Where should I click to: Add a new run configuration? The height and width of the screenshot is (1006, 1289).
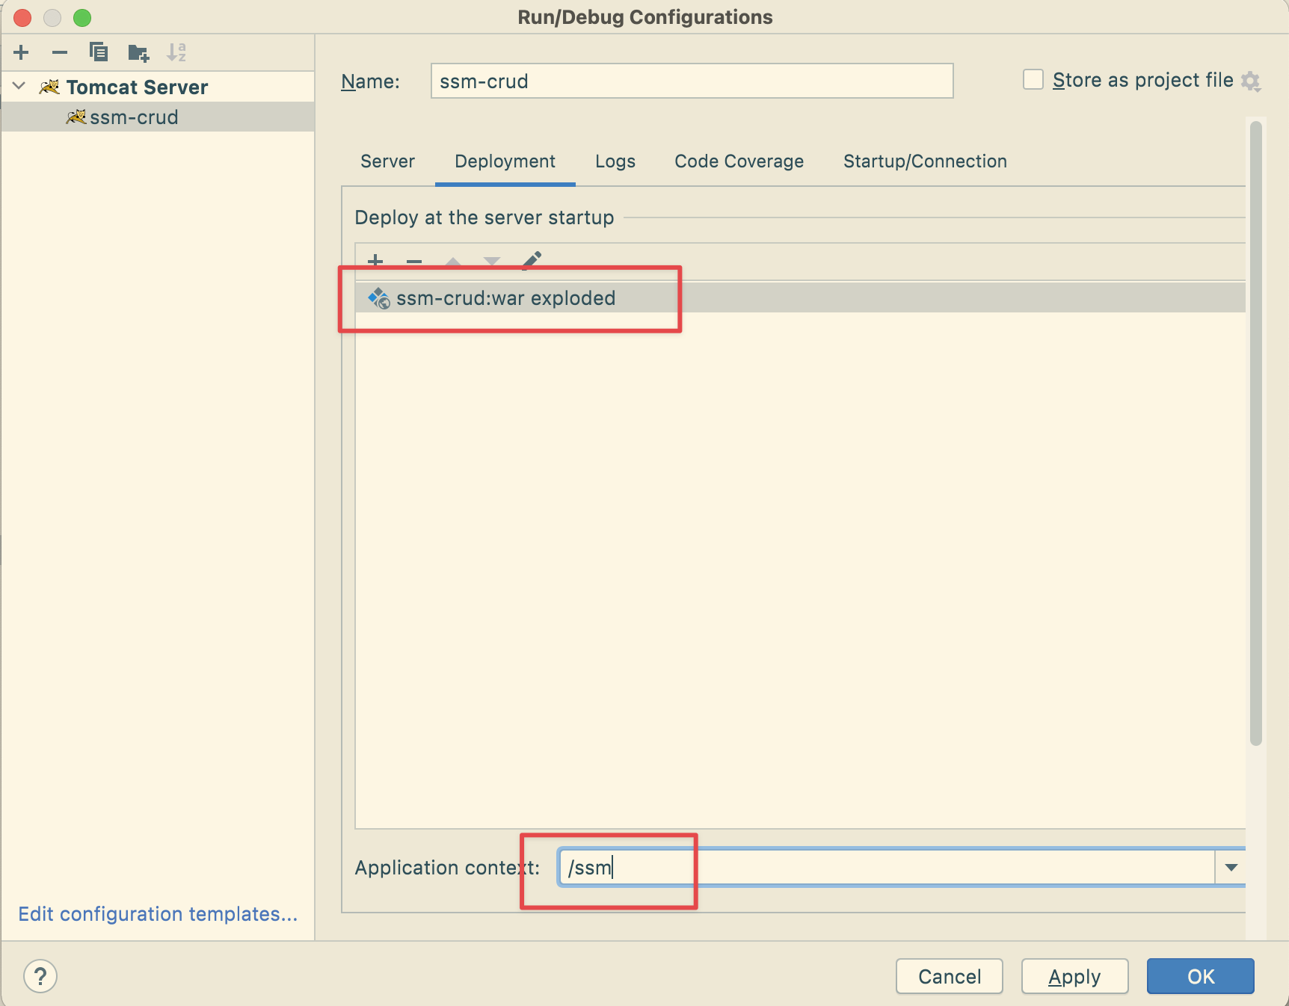pos(21,52)
